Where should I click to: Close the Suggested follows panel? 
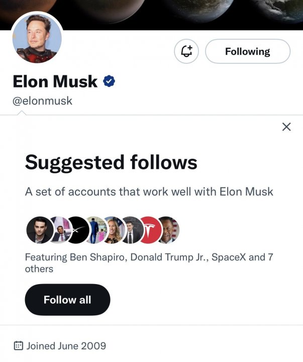[286, 127]
